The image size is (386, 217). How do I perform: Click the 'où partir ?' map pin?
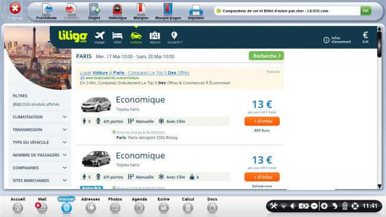[175, 37]
